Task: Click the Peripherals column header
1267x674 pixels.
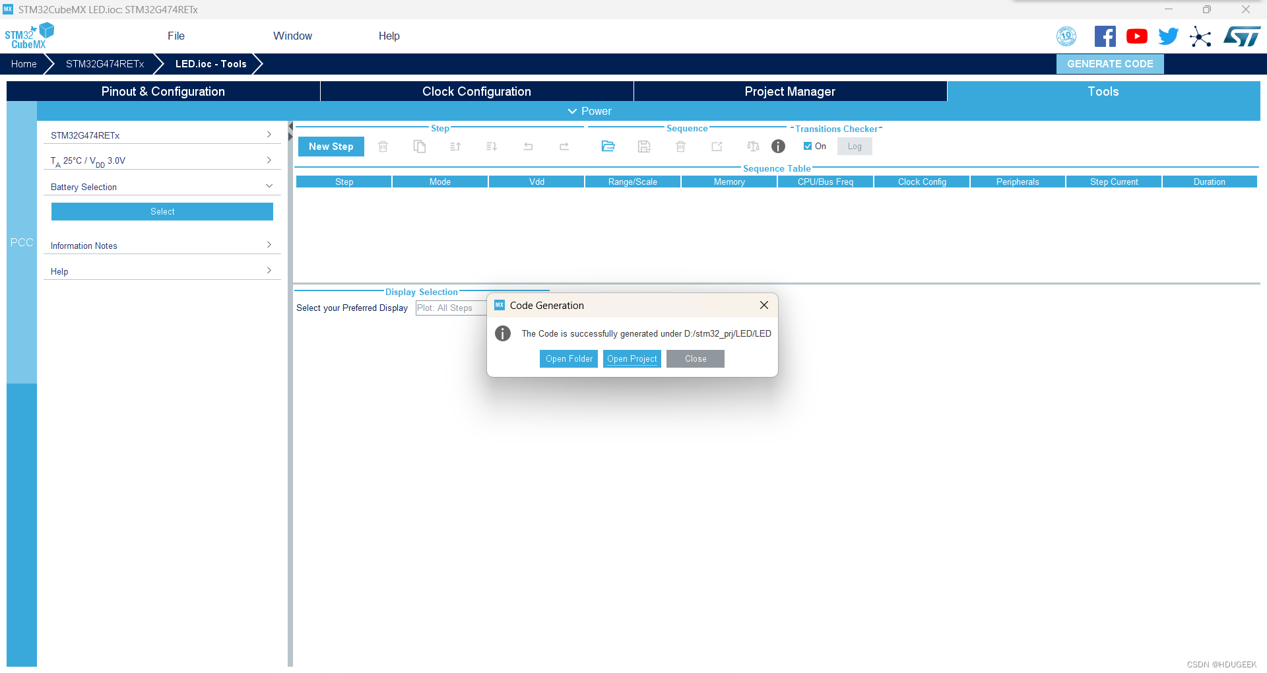Action: (x=1018, y=182)
